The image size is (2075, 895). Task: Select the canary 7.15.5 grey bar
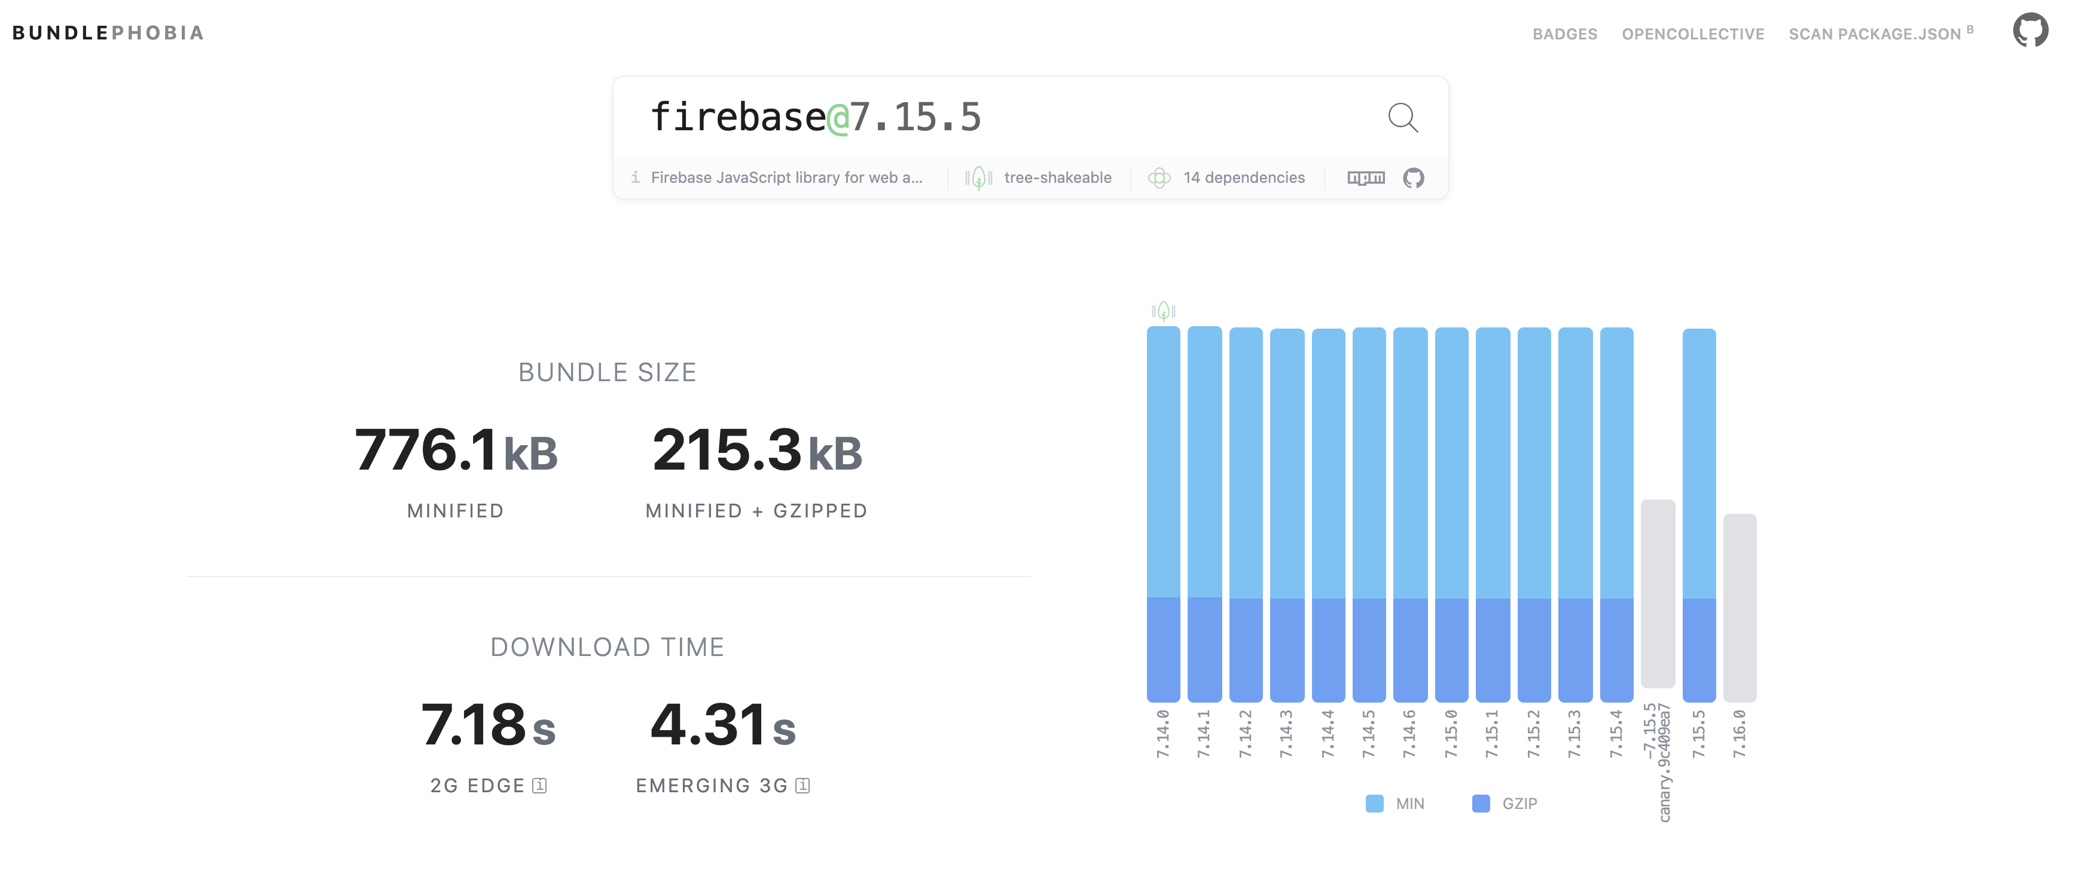[1658, 594]
